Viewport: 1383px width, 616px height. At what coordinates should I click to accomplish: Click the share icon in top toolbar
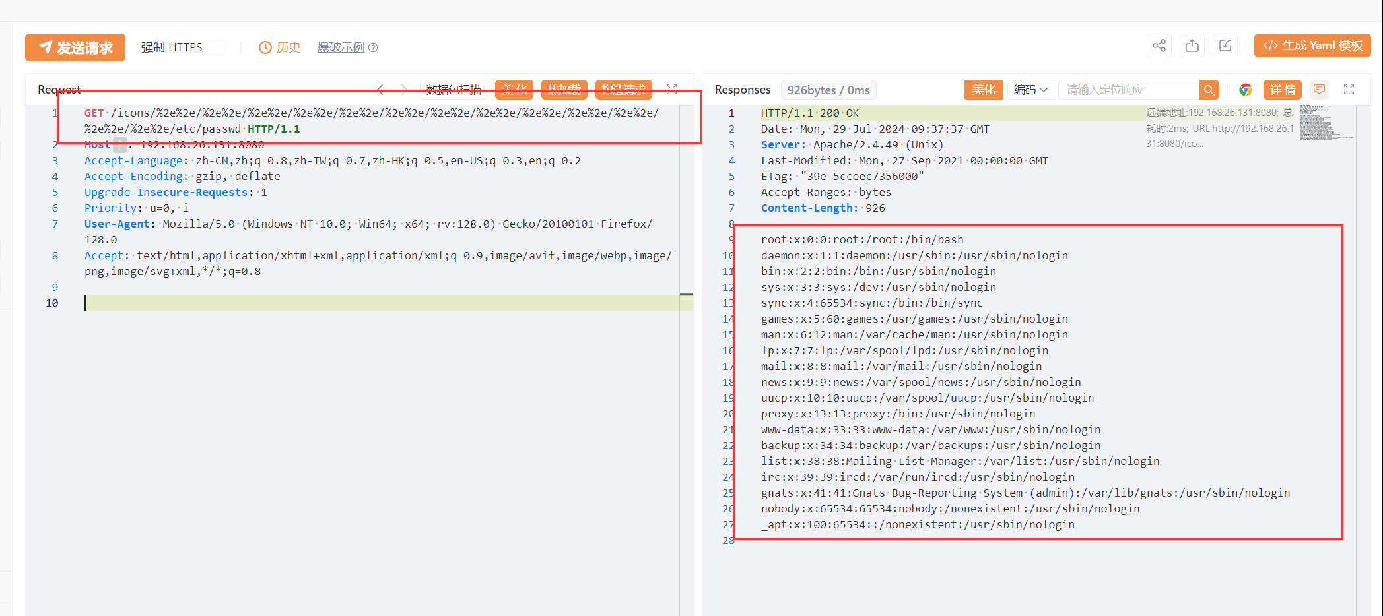pos(1159,46)
